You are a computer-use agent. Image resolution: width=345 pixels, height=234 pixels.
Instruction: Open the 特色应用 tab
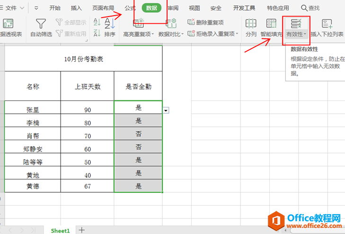coord(278,8)
